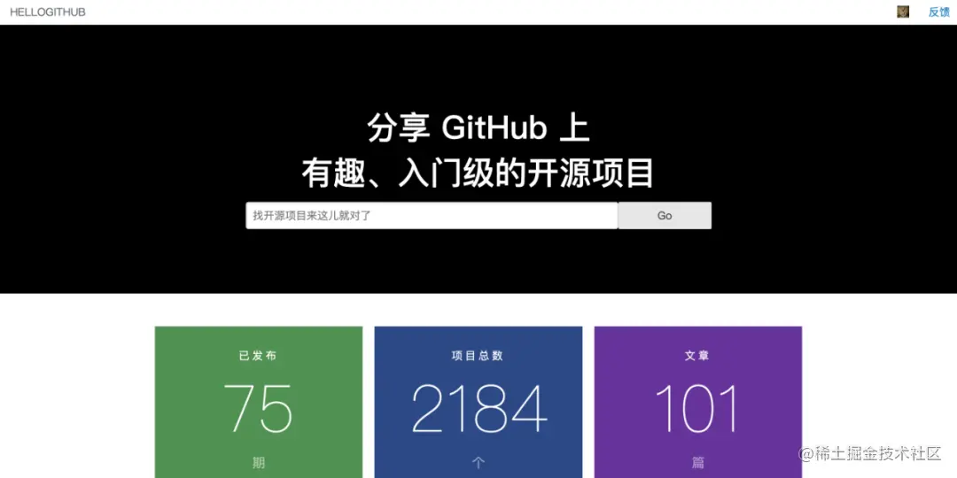The height and width of the screenshot is (478, 957).
Task: Click the 文章 label
Action: click(x=697, y=356)
